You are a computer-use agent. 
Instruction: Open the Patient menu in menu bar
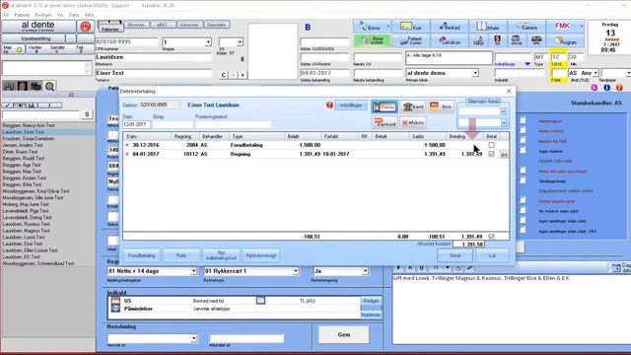22,15
